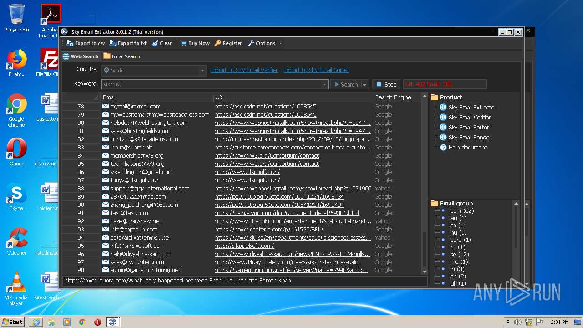Sort by the URL column header
The image size is (583, 328).
coord(293,97)
